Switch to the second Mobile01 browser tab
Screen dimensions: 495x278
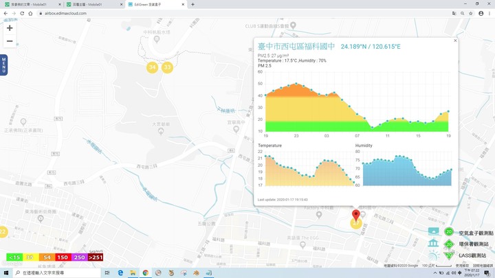coord(93,4)
